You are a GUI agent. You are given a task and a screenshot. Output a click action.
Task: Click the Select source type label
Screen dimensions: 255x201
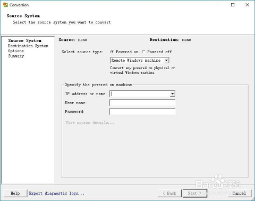coord(82,52)
